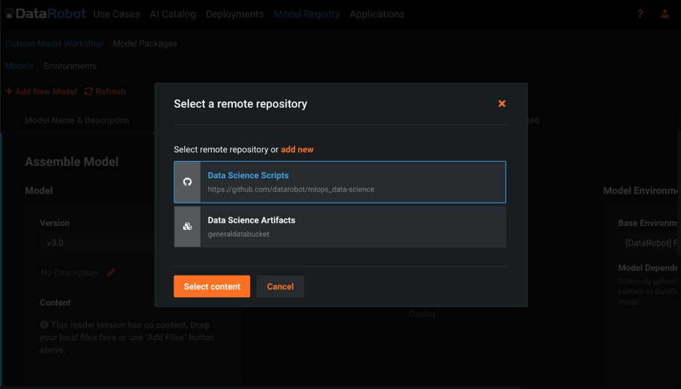Viewport: 681px width, 389px height.
Task: Click the DataRobot logo
Action: click(45, 13)
